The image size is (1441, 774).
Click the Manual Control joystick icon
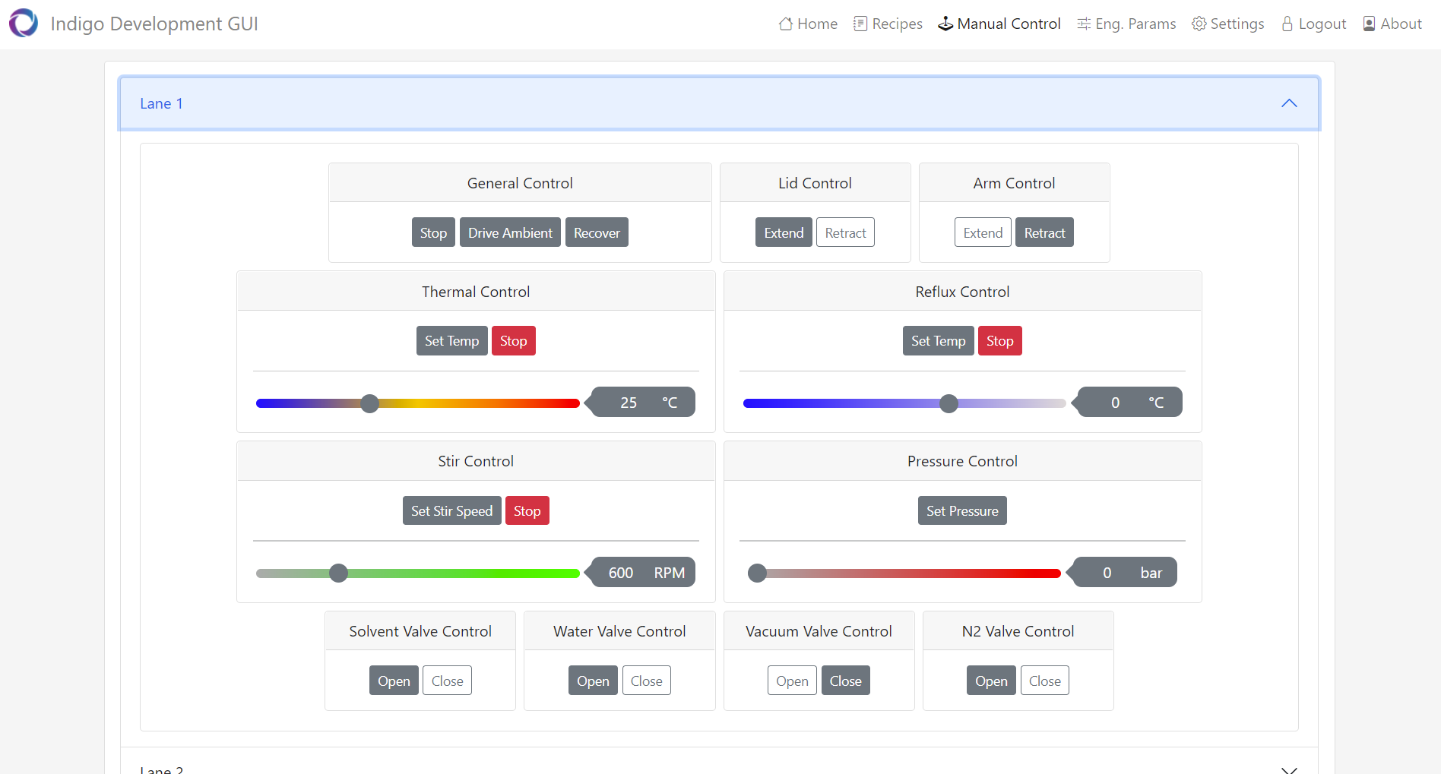click(945, 24)
